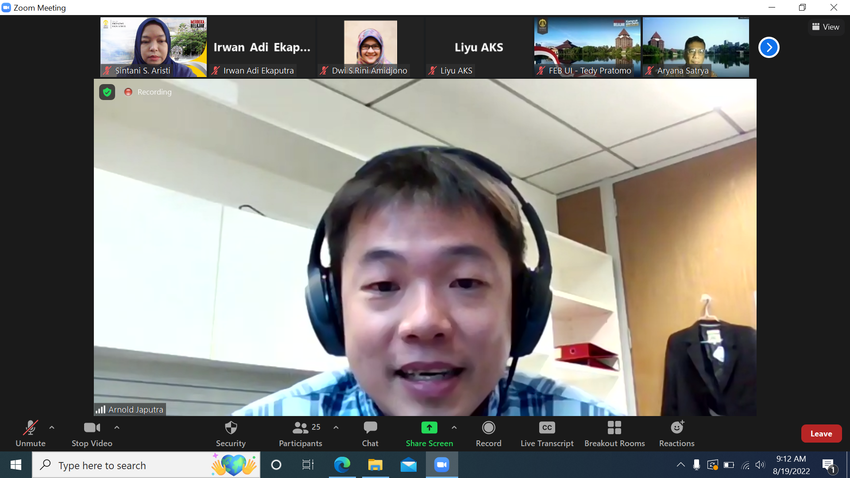The width and height of the screenshot is (850, 478).
Task: Open the View layout menu
Action: coord(826,27)
